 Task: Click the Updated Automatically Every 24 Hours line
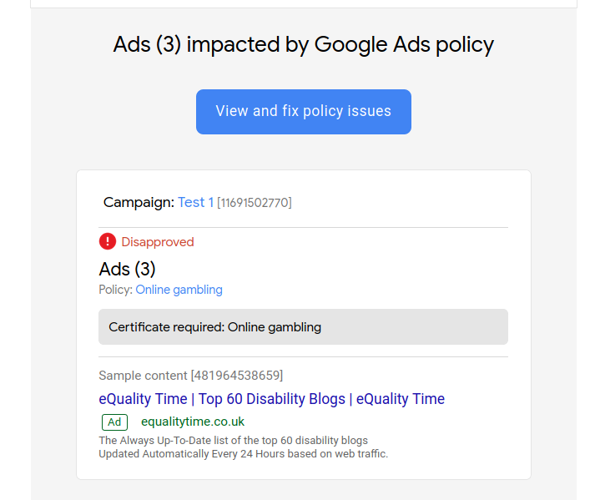[243, 454]
